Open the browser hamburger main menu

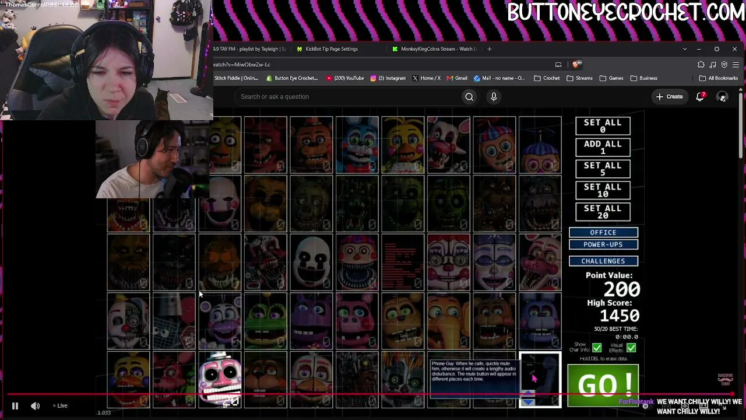[x=736, y=65]
